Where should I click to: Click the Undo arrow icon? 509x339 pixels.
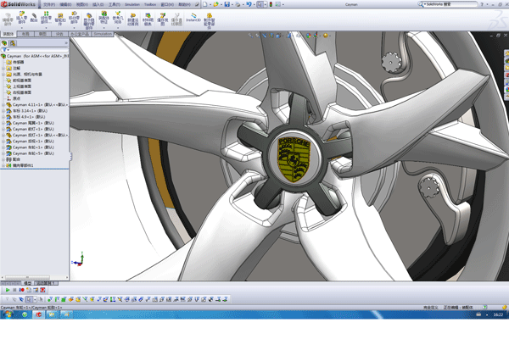coord(249,4)
